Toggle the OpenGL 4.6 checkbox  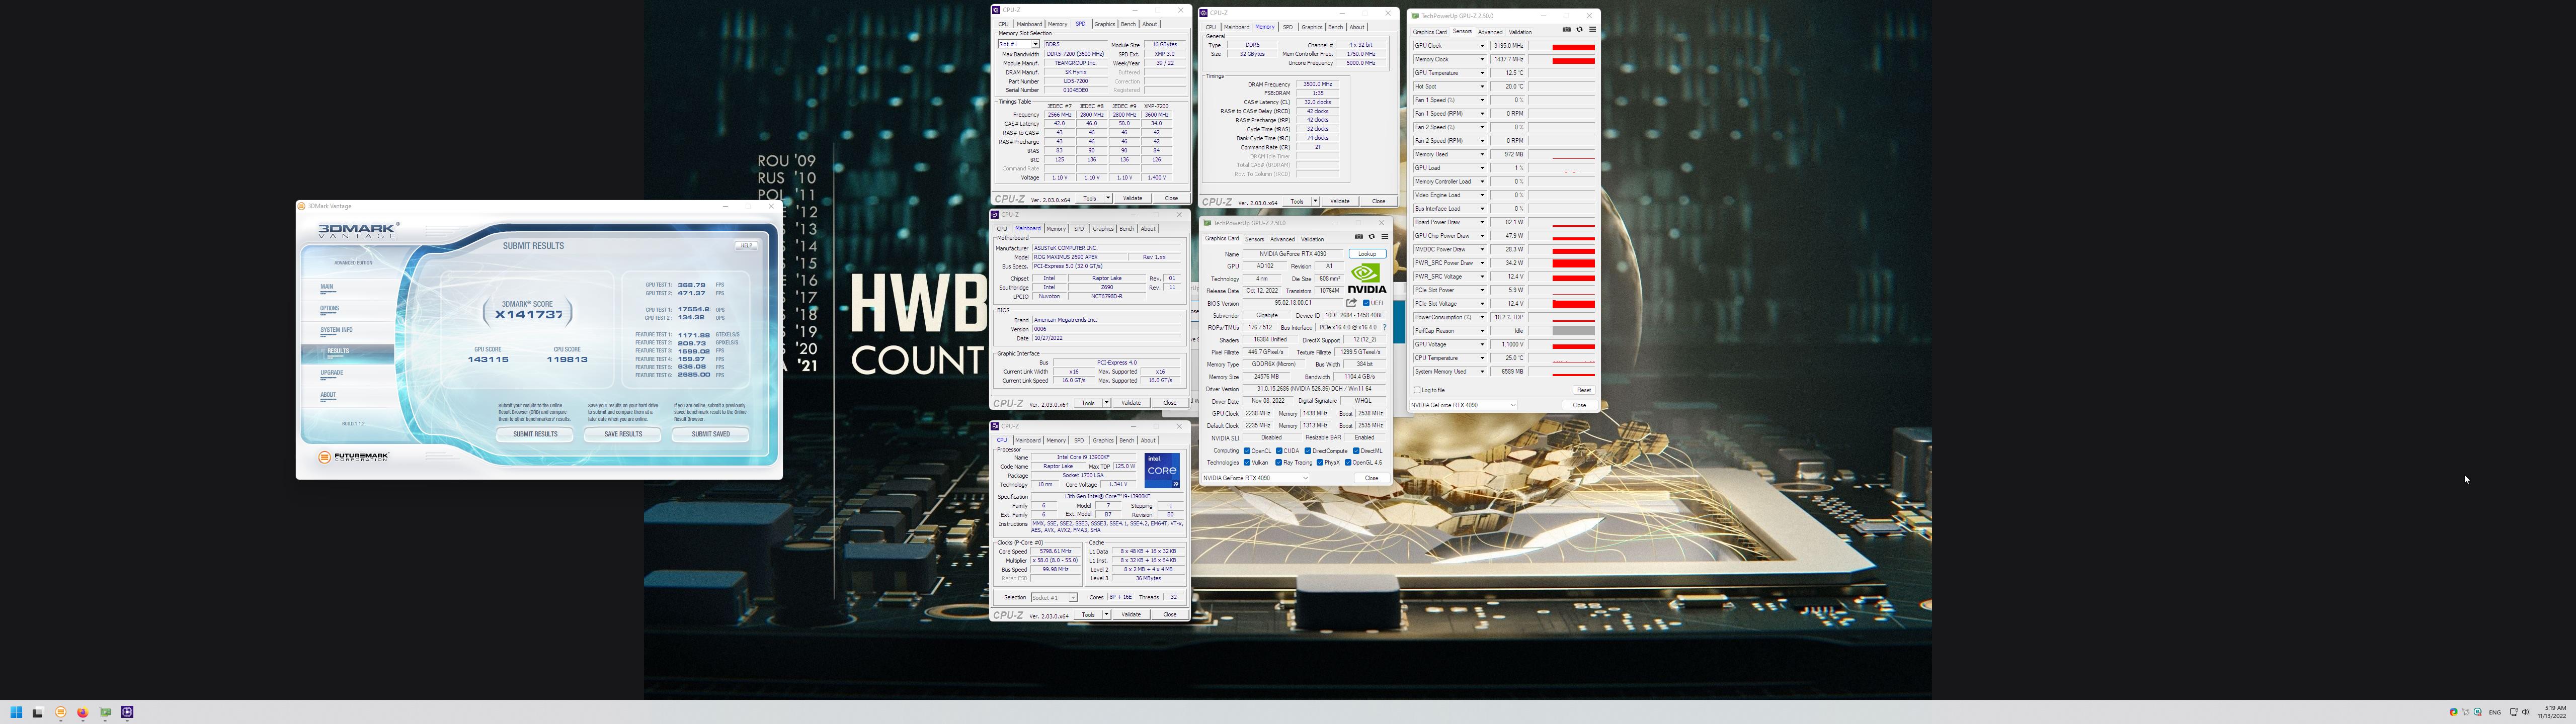pos(1348,463)
